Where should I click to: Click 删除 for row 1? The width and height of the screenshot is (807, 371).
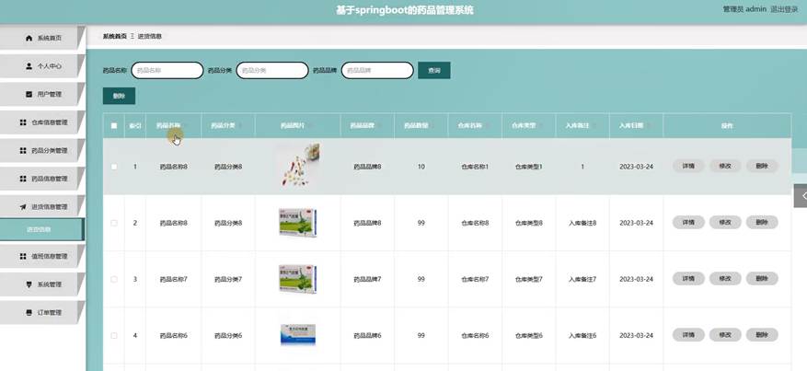pyautogui.click(x=762, y=167)
